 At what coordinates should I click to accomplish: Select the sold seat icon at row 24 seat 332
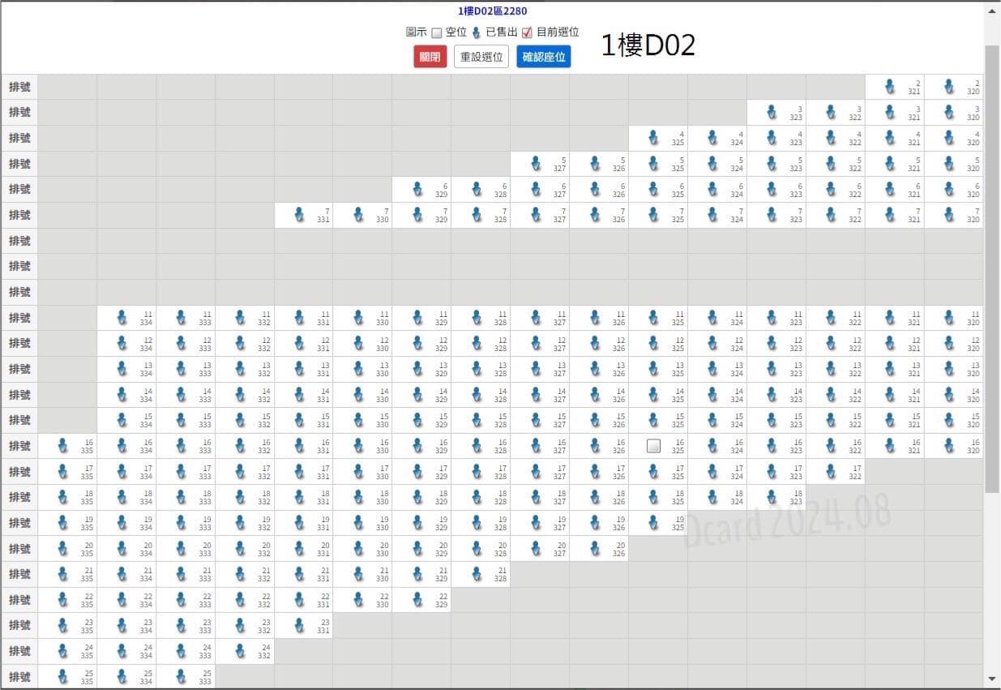(x=241, y=651)
